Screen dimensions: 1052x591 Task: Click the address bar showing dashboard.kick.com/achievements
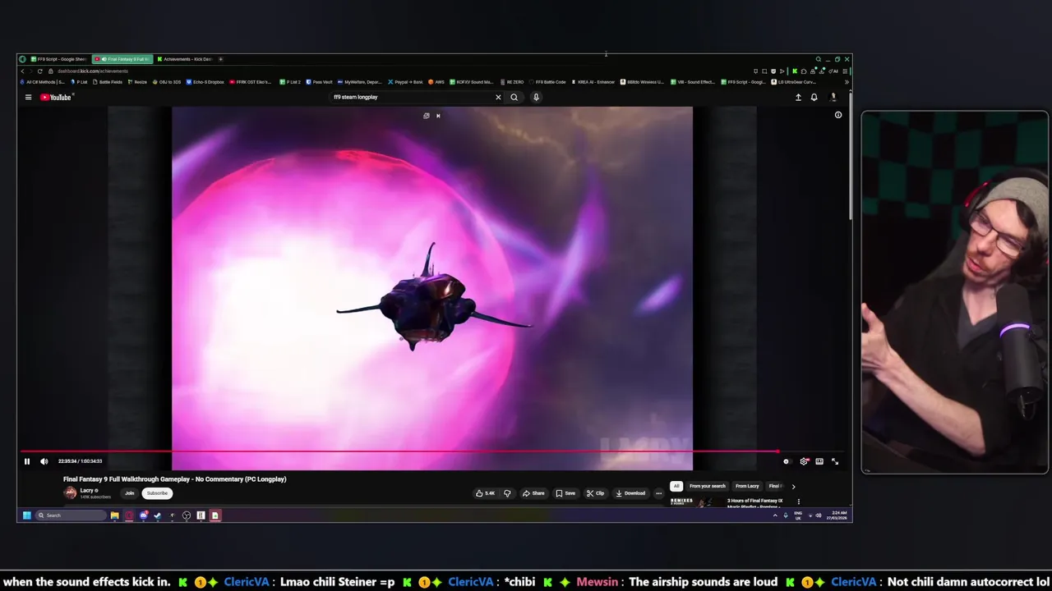click(93, 71)
